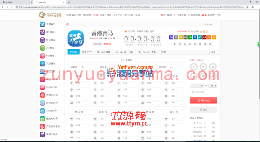This screenshot has width=260, height=142.
Task: Open a new Chrome tab
Action: [x=69, y=2]
